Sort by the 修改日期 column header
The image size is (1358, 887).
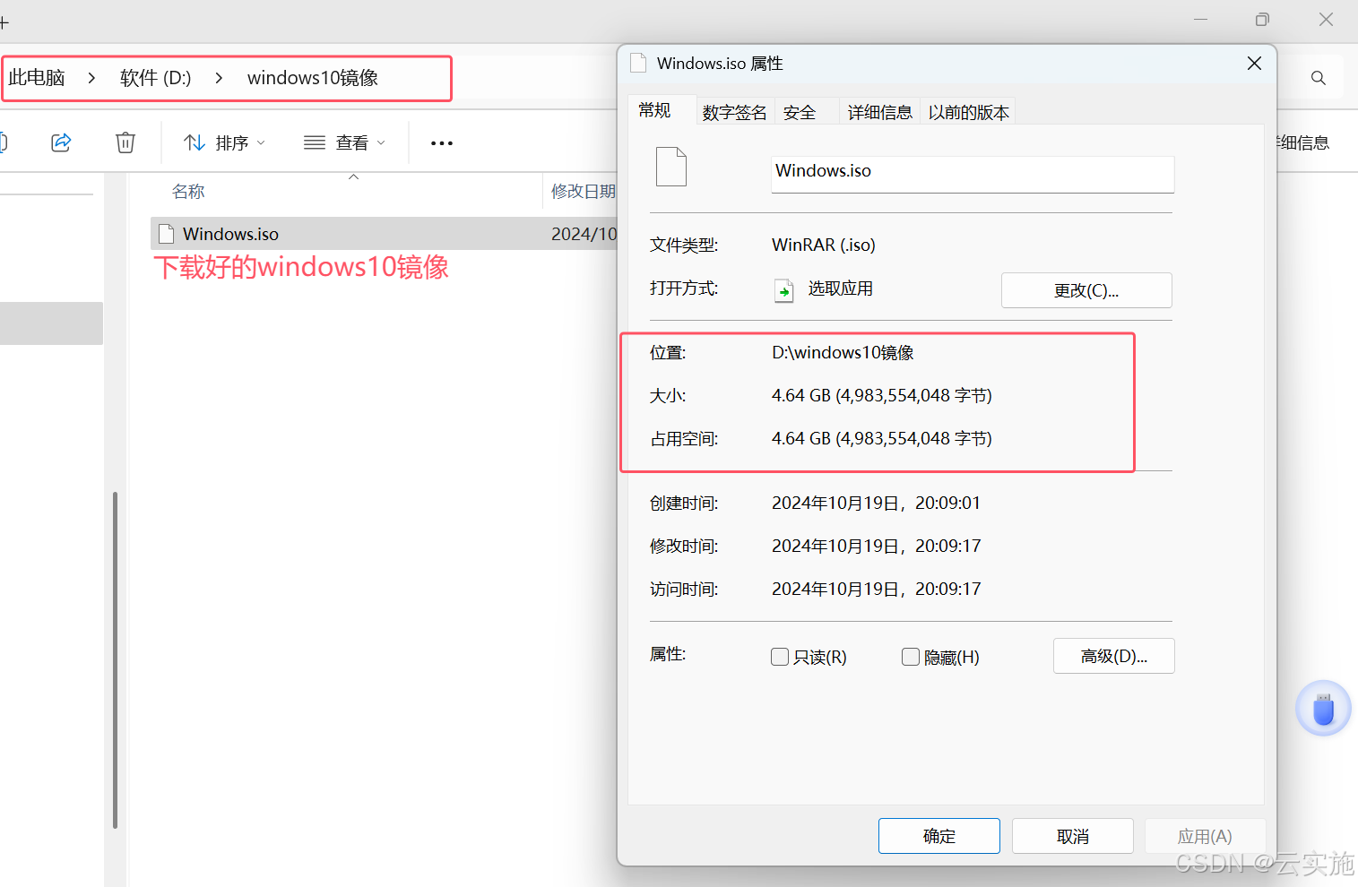pos(584,191)
